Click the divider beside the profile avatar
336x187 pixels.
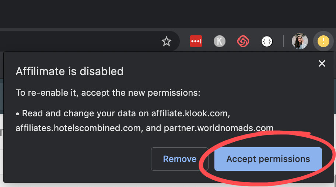tap(283, 41)
